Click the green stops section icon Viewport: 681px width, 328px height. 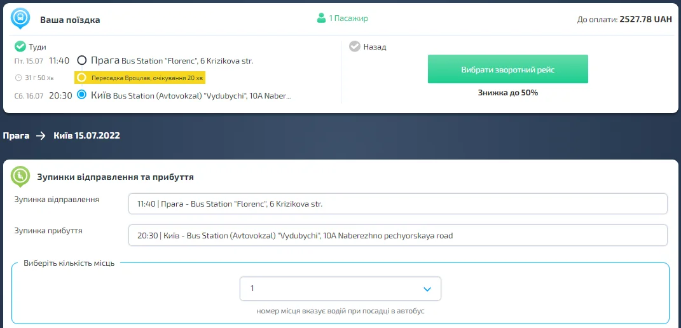[x=20, y=176]
